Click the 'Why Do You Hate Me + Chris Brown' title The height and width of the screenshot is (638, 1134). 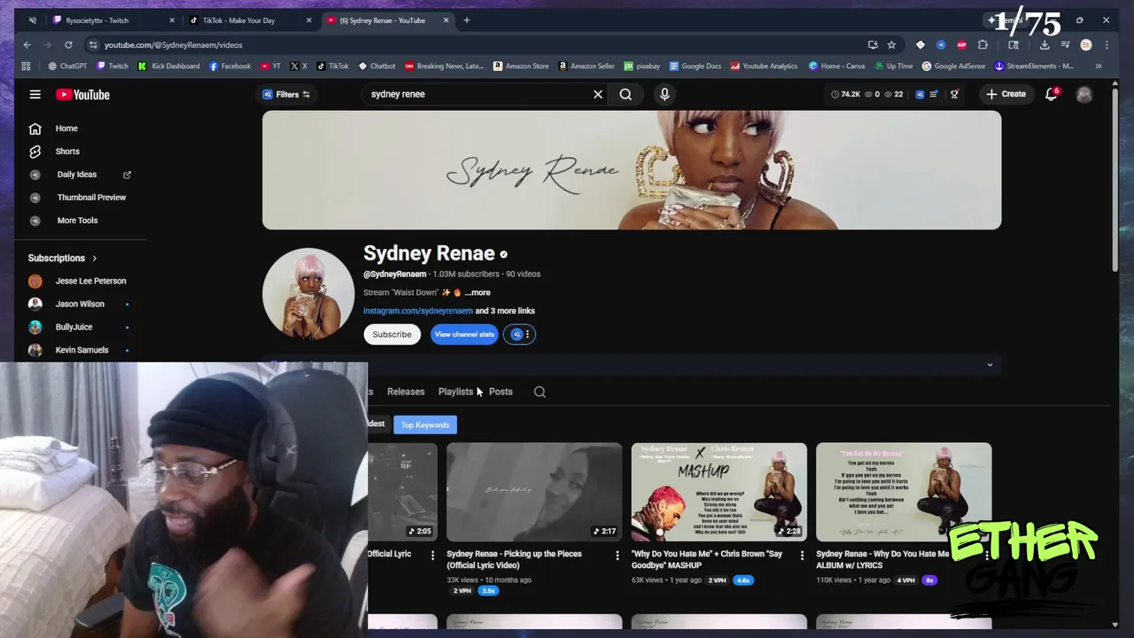click(x=707, y=559)
